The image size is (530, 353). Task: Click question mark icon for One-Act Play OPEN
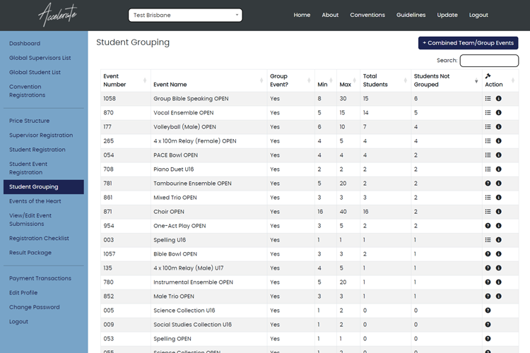[488, 226]
